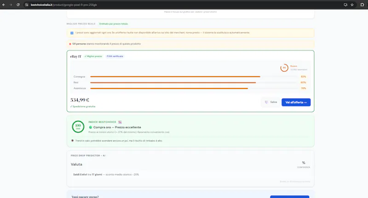Viewport: 368px width, 198px height.
Task: Reload the page with the refresh icon
Action: 18,5
